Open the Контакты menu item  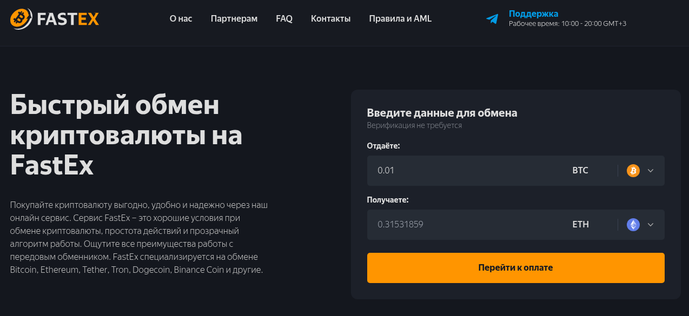[331, 19]
